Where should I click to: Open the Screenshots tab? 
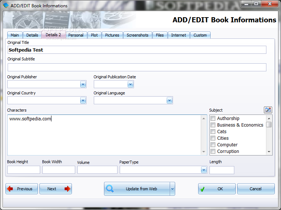[x=138, y=35]
